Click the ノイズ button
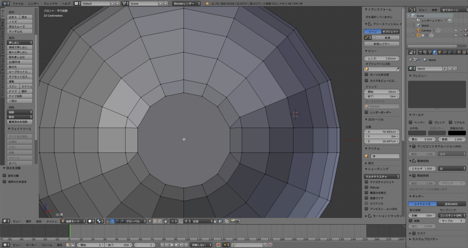 [x=20, y=22]
